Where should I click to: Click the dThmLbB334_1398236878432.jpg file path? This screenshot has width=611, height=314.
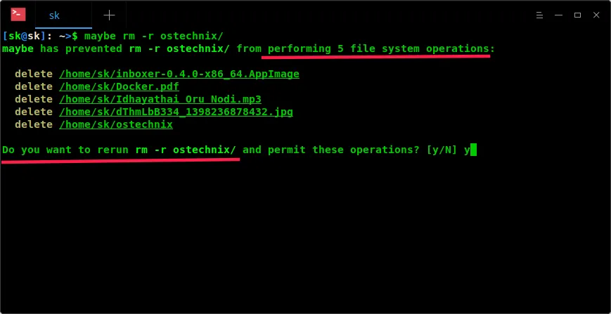coord(176,112)
